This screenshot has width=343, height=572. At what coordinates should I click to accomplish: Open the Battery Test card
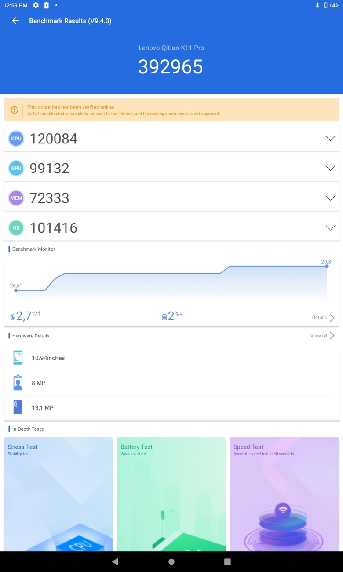[171, 494]
